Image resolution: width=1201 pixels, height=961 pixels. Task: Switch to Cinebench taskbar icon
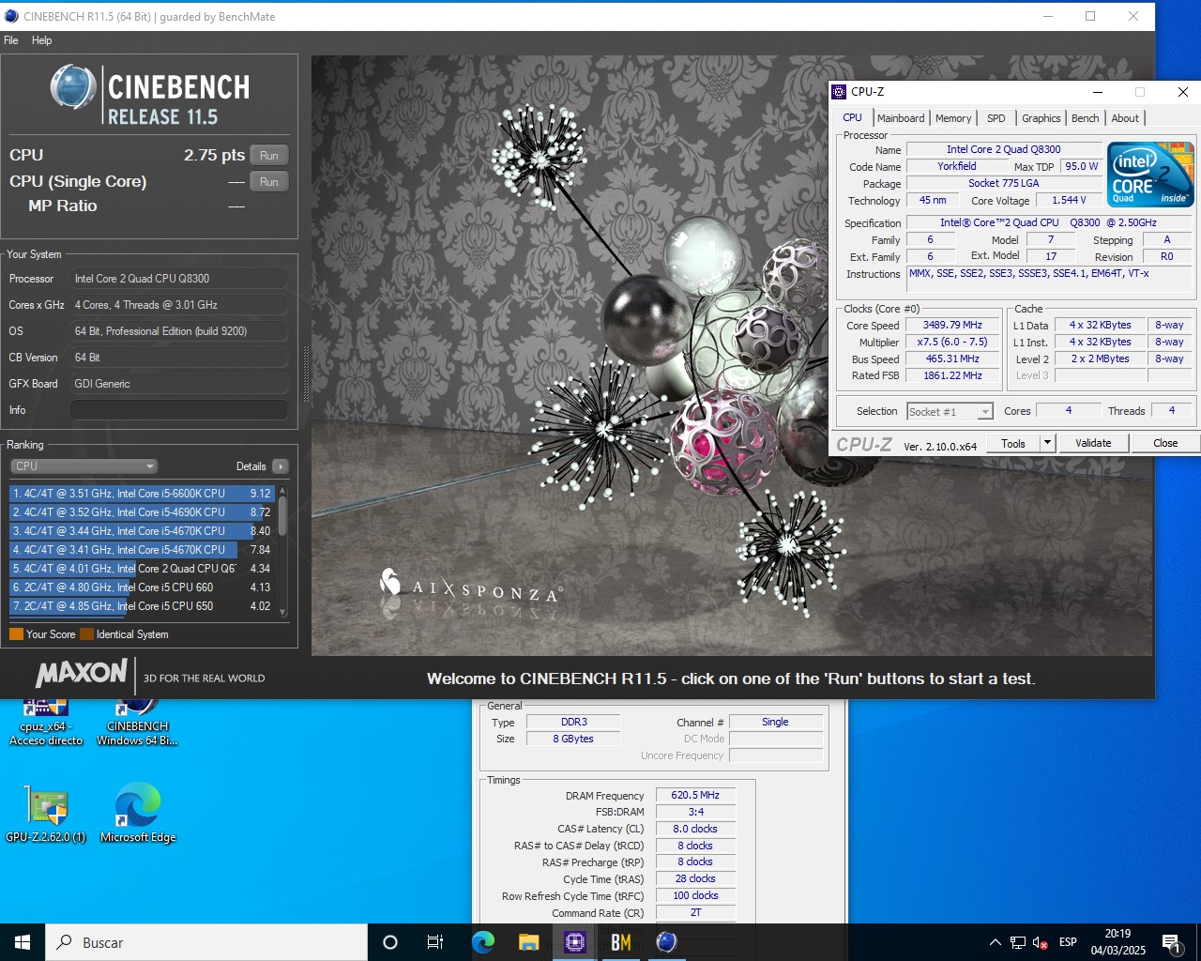point(666,942)
